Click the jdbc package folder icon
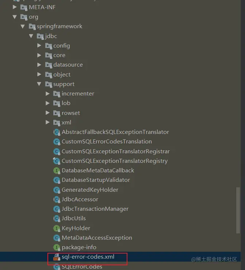 pos(40,36)
